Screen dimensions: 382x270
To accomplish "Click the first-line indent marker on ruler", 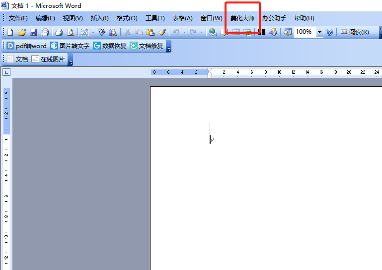I will pyautogui.click(x=210, y=70).
